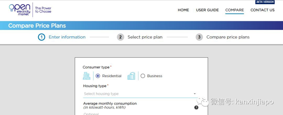This screenshot has width=283, height=115.
Task: Click the residential building icon
Action: click(86, 76)
